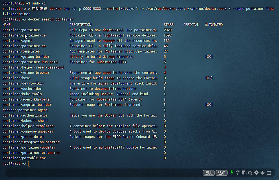The image size is (279, 180).
Task: Click description 'Portainer.io documentation builder'
Action: 103,89
